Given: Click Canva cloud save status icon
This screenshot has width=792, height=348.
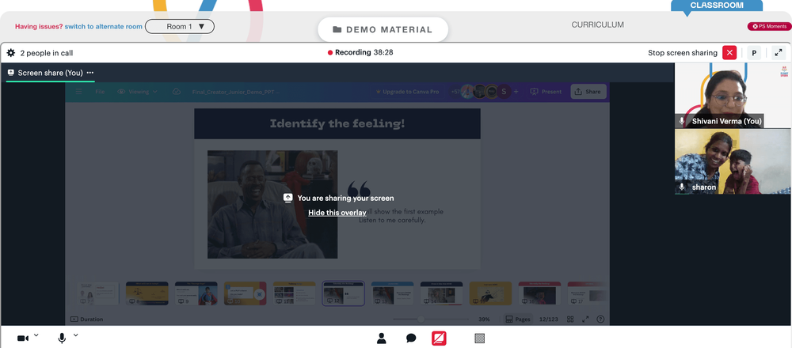Looking at the screenshot, I should tap(177, 92).
